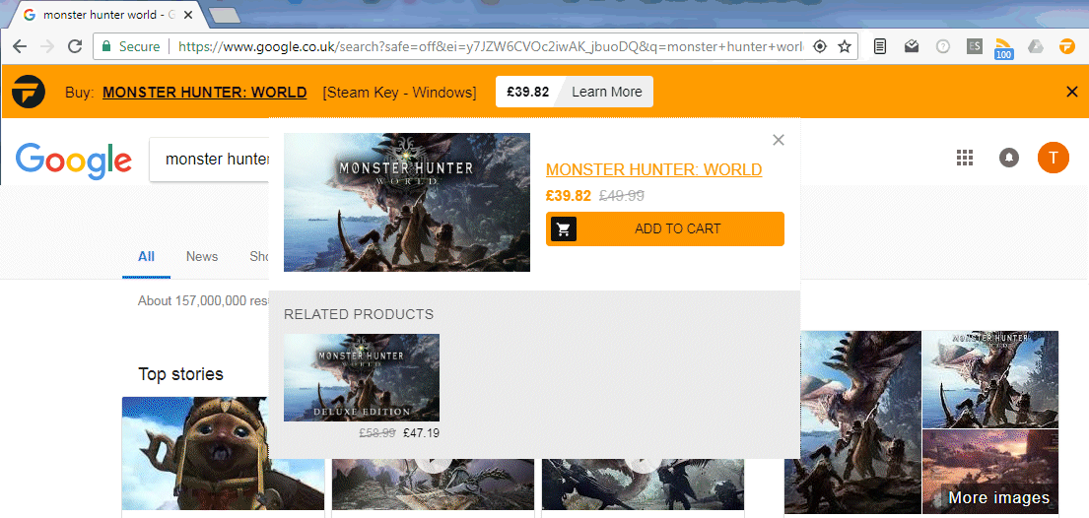Close the Fanatical product popup
The image size is (1089, 518).
click(779, 140)
